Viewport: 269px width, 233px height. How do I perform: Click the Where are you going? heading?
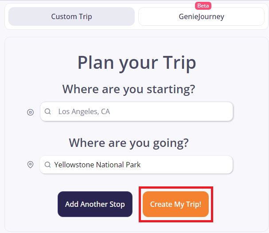pos(129,142)
